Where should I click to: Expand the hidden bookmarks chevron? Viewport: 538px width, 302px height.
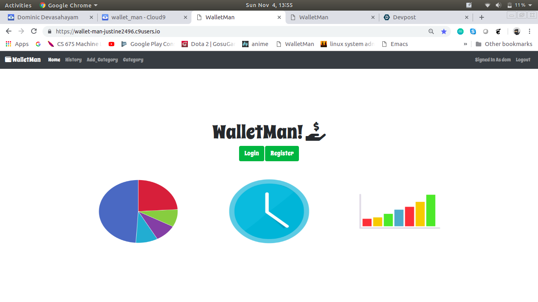pos(466,44)
